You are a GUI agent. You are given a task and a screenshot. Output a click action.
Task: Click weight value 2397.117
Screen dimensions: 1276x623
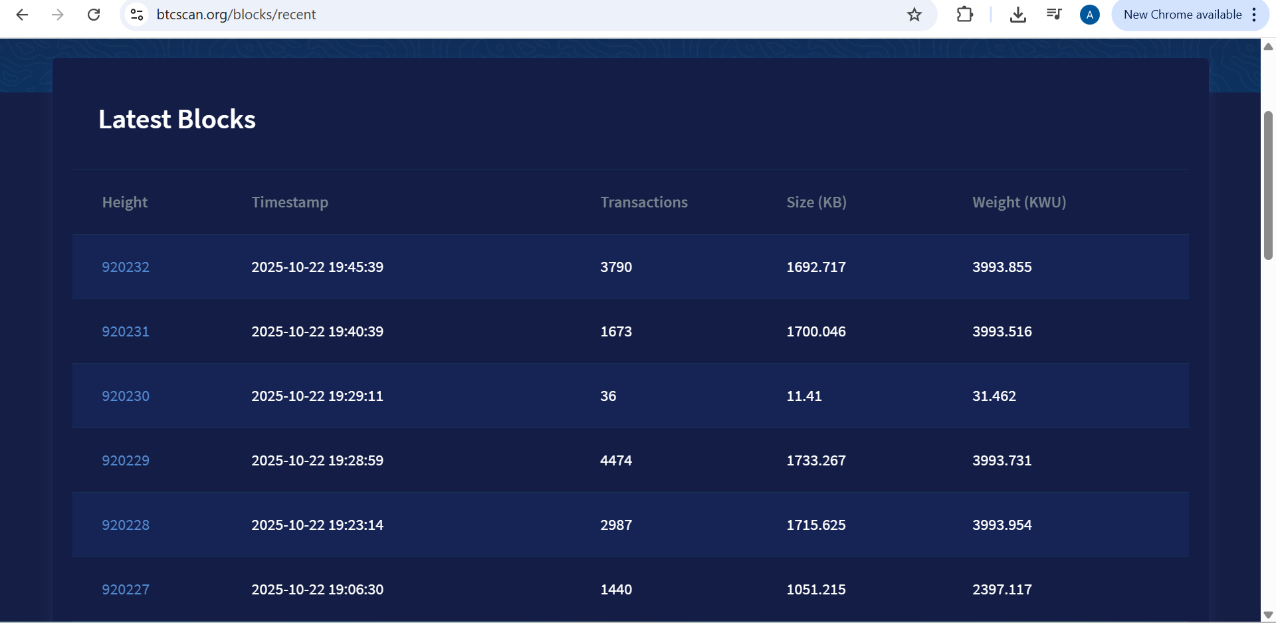coord(1002,590)
